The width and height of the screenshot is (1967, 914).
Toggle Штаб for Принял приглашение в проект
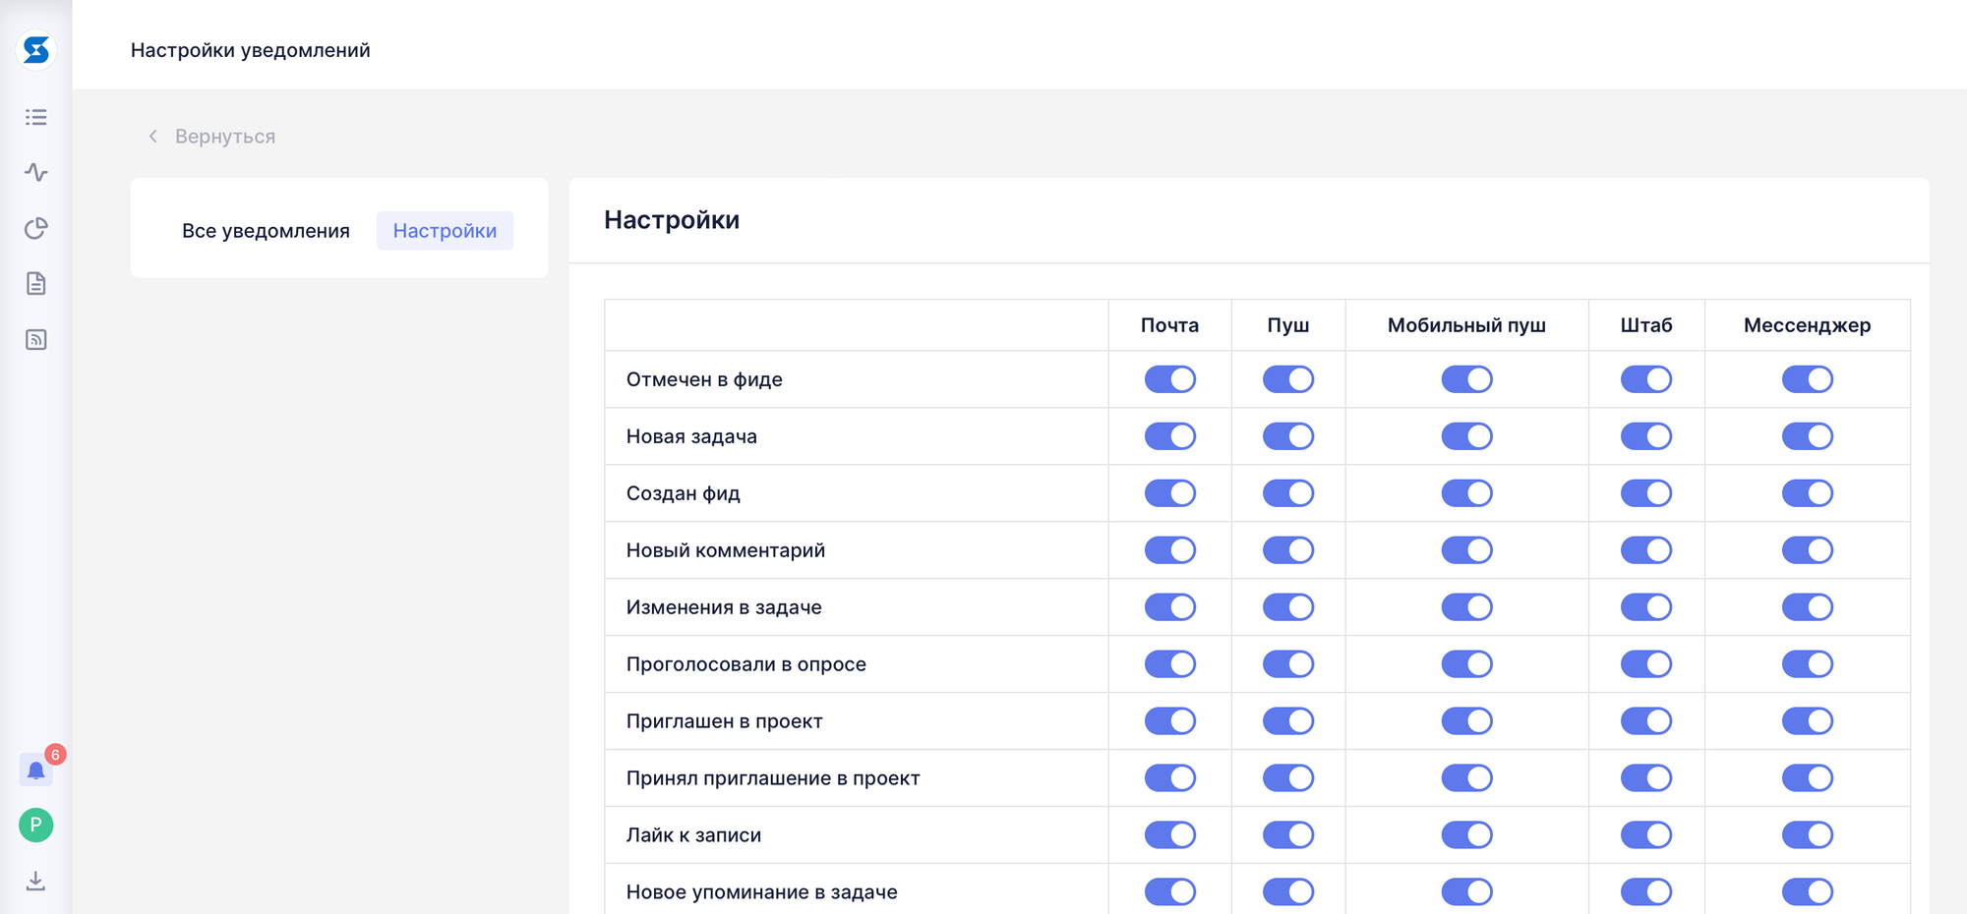point(1646,778)
